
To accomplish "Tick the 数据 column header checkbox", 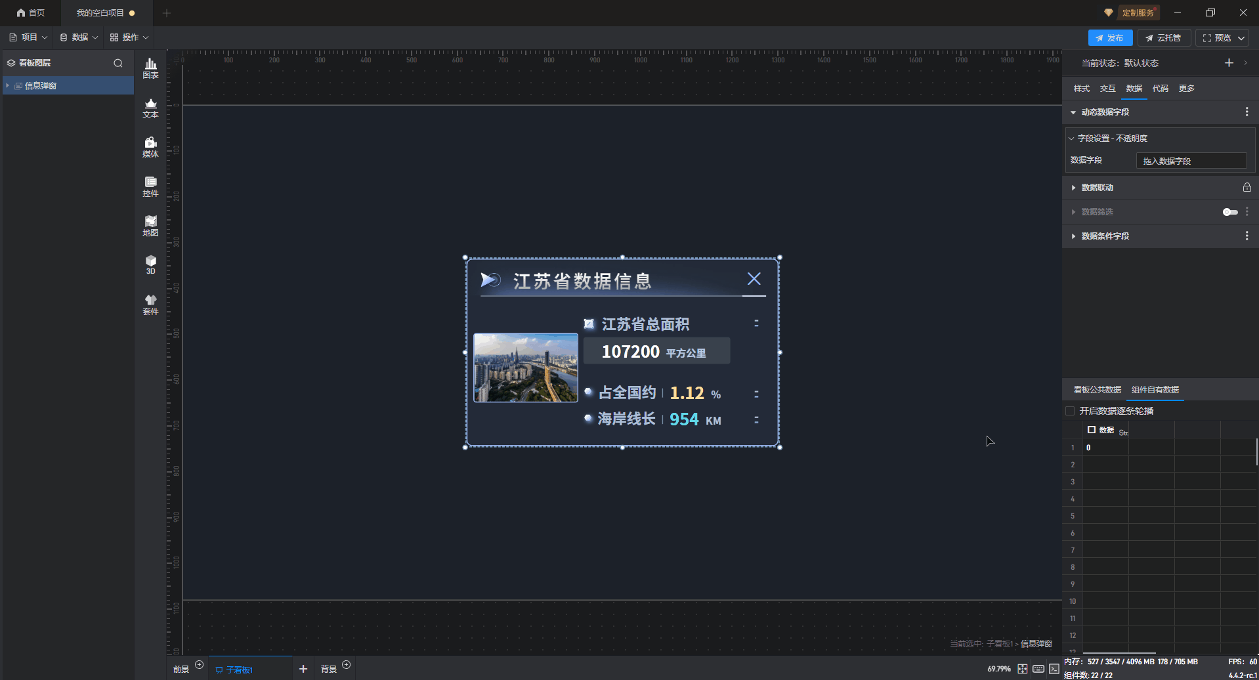I will pos(1092,430).
